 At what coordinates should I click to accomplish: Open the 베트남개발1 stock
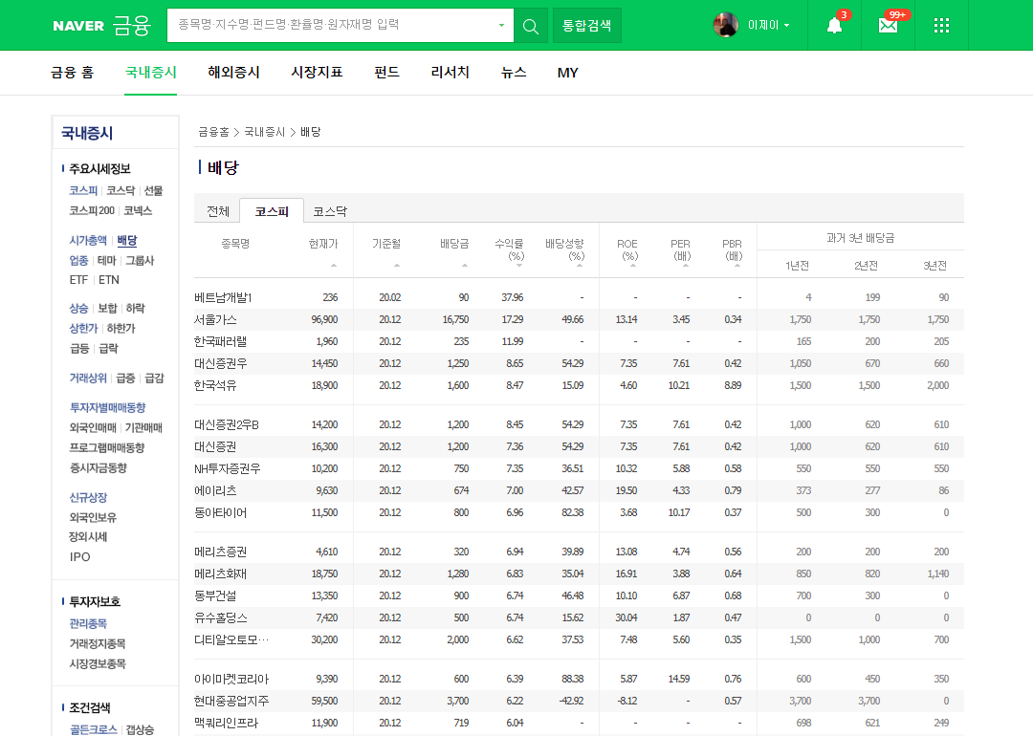[x=223, y=297]
